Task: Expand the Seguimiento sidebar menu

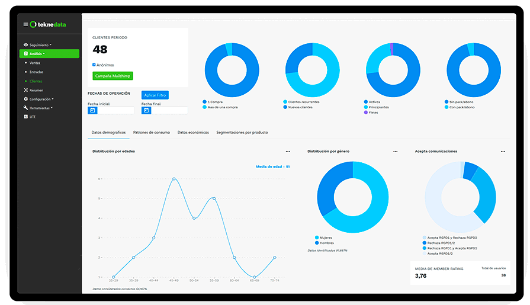Action: click(37, 45)
